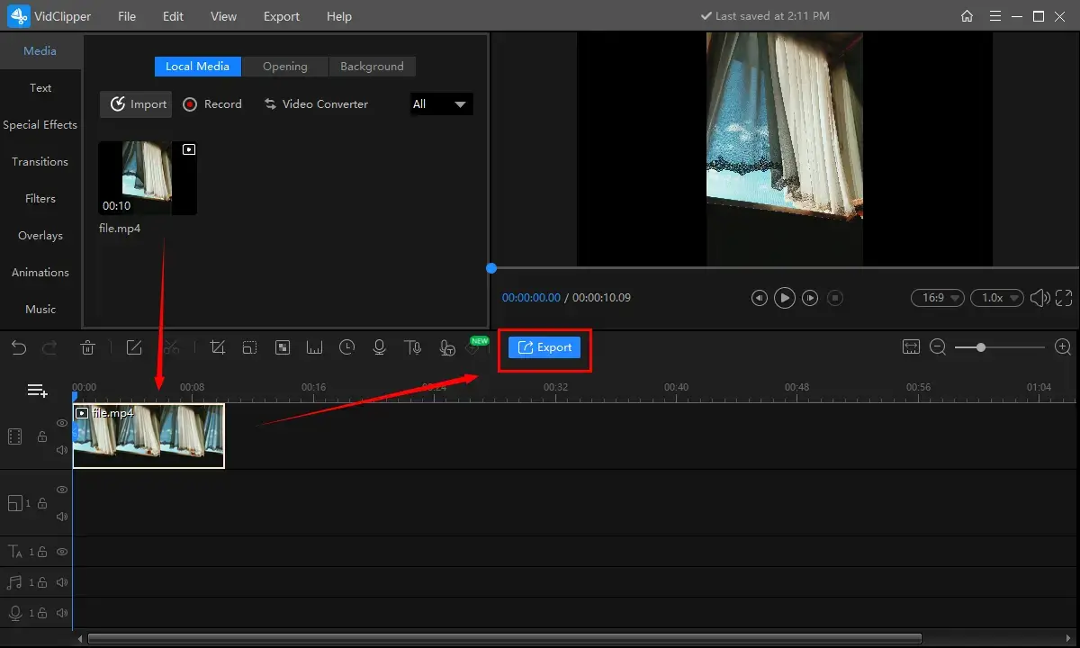Open the All media filter dropdown
1080x648 pixels.
pos(441,104)
